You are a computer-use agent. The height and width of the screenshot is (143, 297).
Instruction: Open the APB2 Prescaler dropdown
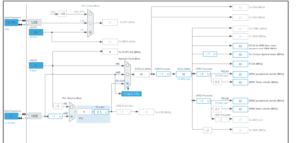pyautogui.click(x=204, y=101)
